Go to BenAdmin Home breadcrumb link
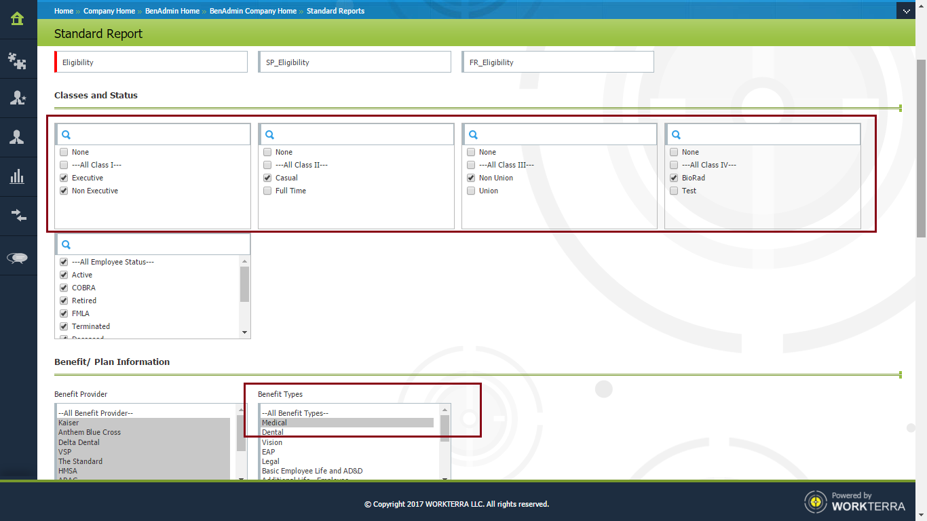This screenshot has width=927, height=521. (x=172, y=11)
